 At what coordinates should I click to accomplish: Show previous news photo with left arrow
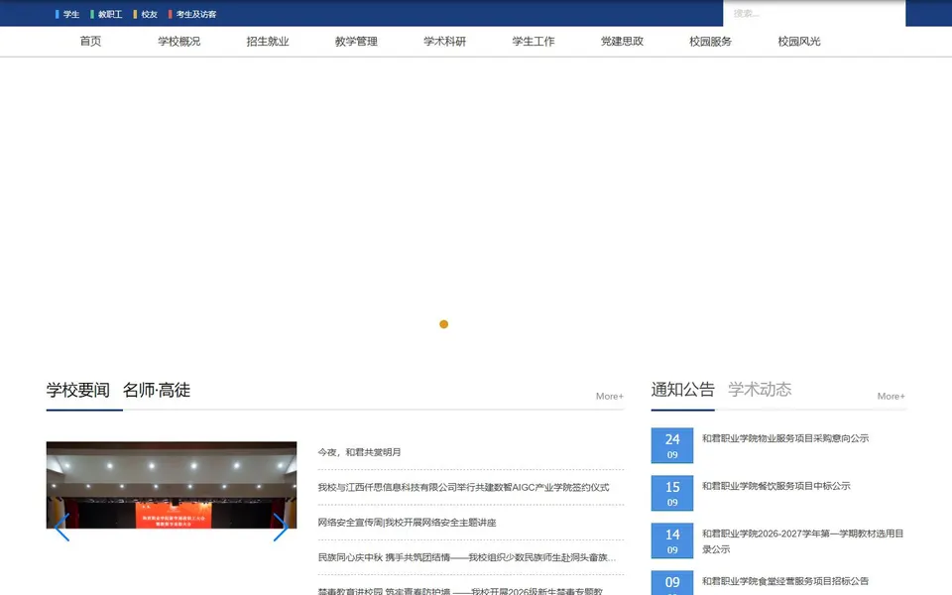[61, 527]
